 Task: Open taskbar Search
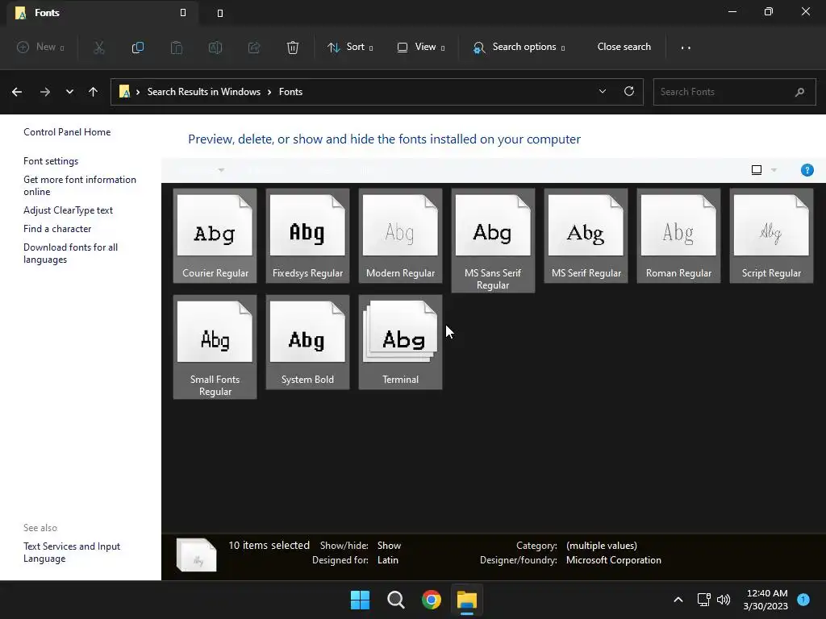395,600
